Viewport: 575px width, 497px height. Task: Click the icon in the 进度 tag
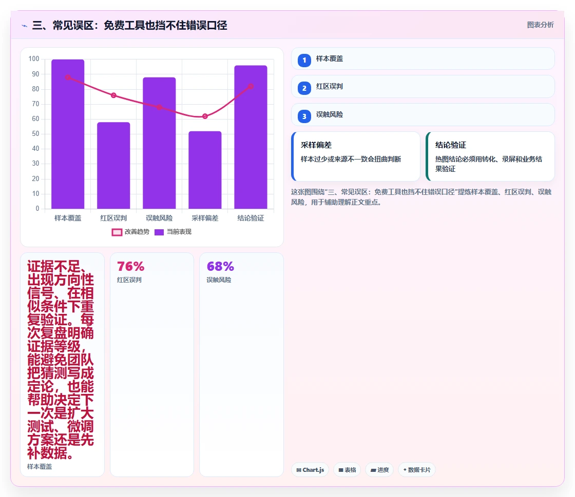[373, 470]
